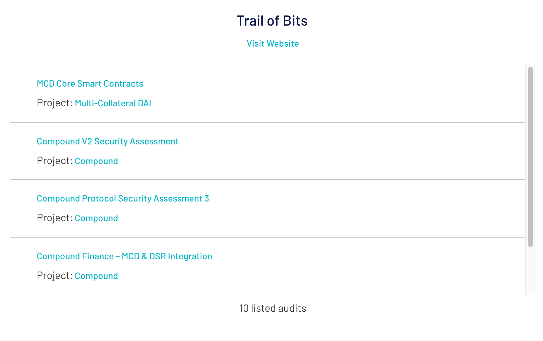Click the Compound project link under Compound V2
The width and height of the screenshot is (543, 341).
pos(96,161)
